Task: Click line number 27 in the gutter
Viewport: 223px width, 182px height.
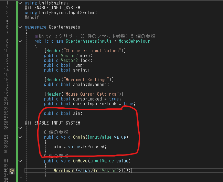Action: 6,137
